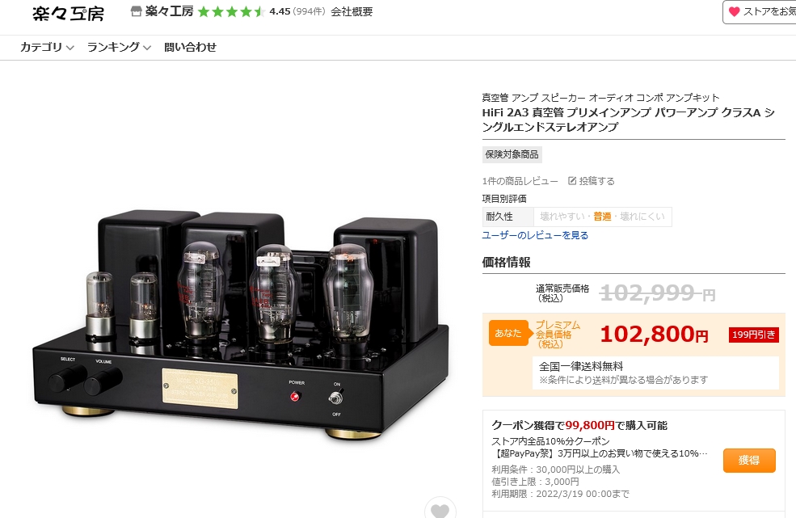This screenshot has width=796, height=518.
Task: Click the truncated 超PayPay祭 coupon description
Action: pos(599,453)
